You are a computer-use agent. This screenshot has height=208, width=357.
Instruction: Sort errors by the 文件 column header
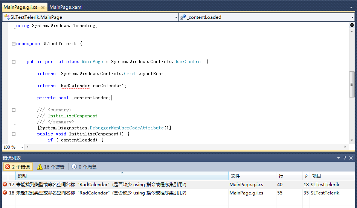click(x=252, y=176)
